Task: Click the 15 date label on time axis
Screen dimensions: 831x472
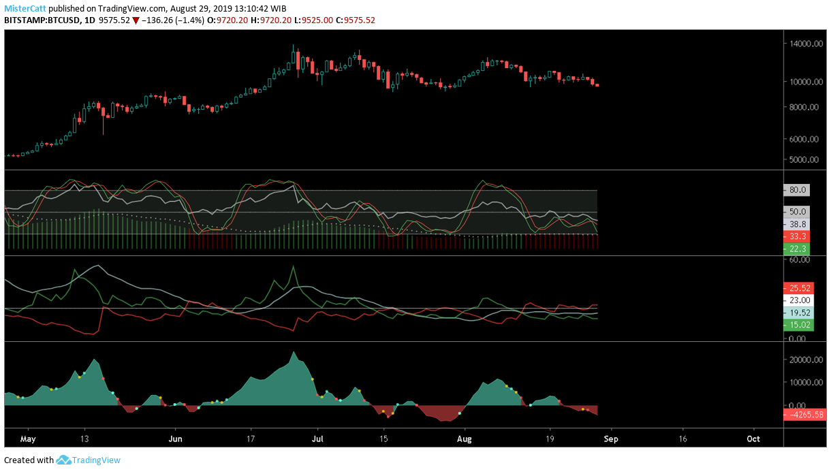Action: pyautogui.click(x=383, y=439)
